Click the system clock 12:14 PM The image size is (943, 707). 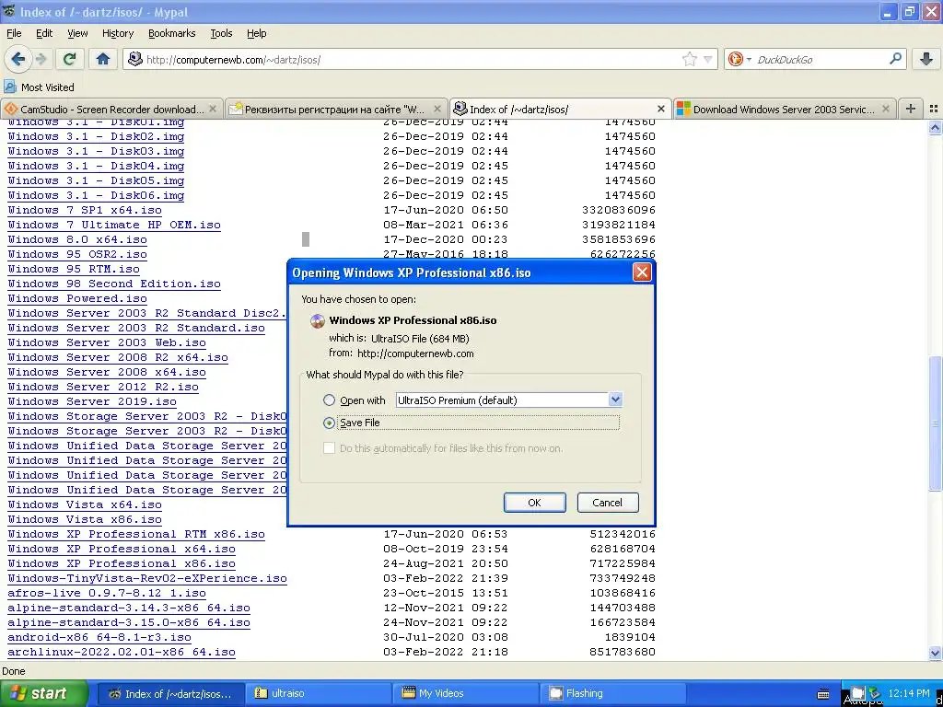pyautogui.click(x=909, y=693)
